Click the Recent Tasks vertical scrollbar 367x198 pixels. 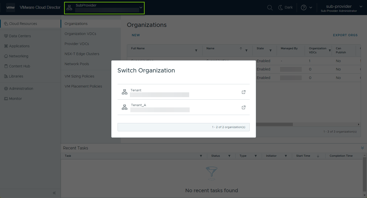pyautogui.click(x=364, y=175)
